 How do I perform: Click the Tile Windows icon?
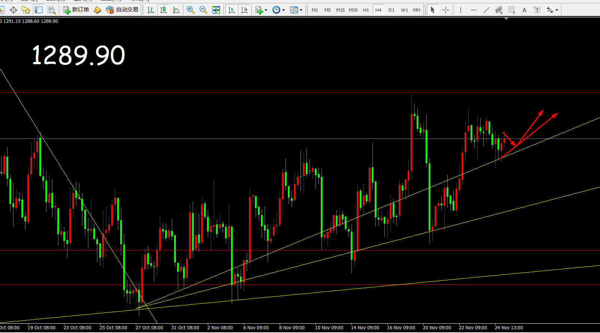[x=216, y=10]
